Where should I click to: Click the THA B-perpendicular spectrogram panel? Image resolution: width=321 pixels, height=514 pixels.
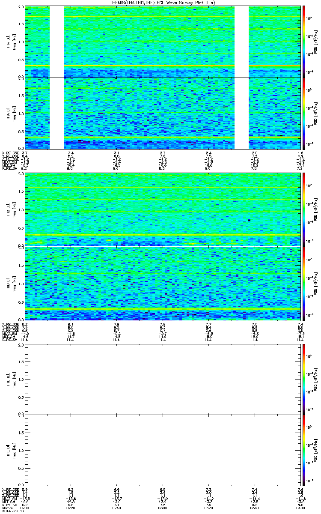[x=163, y=42]
